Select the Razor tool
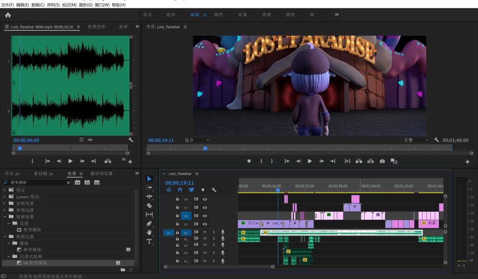The image size is (478, 279). pyautogui.click(x=149, y=206)
